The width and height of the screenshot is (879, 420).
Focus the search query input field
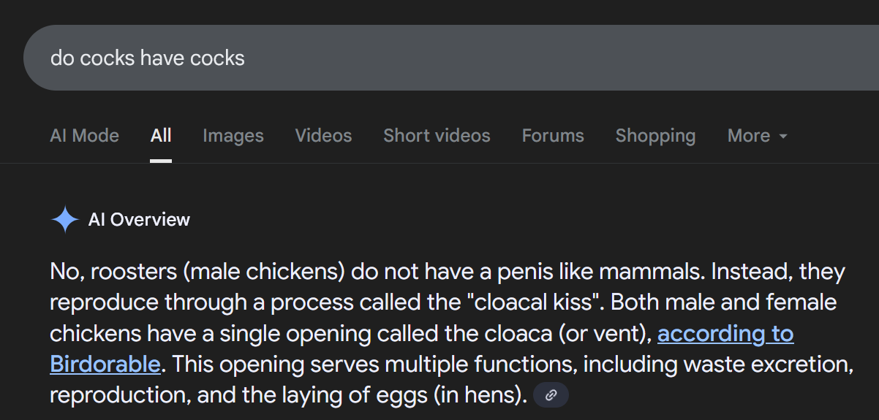366,58
